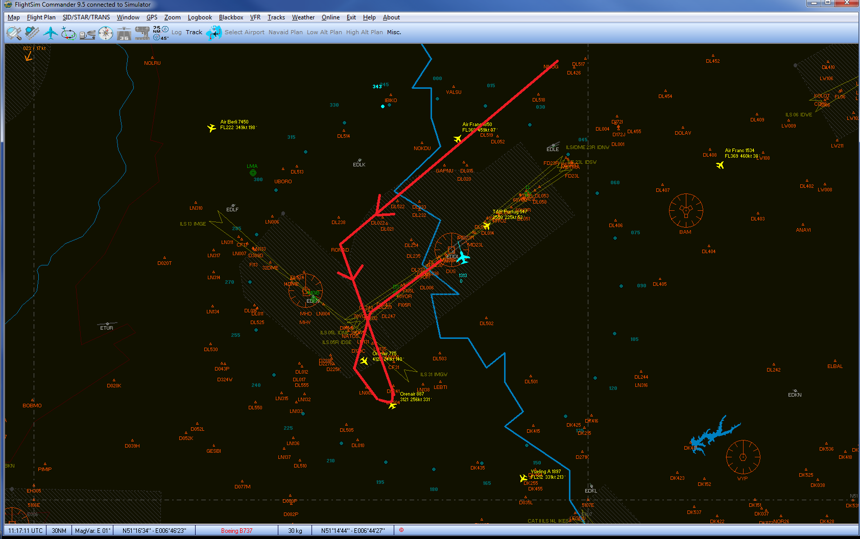Select the magnifier search icon in toolbar
The image size is (860, 539).
click(x=13, y=32)
